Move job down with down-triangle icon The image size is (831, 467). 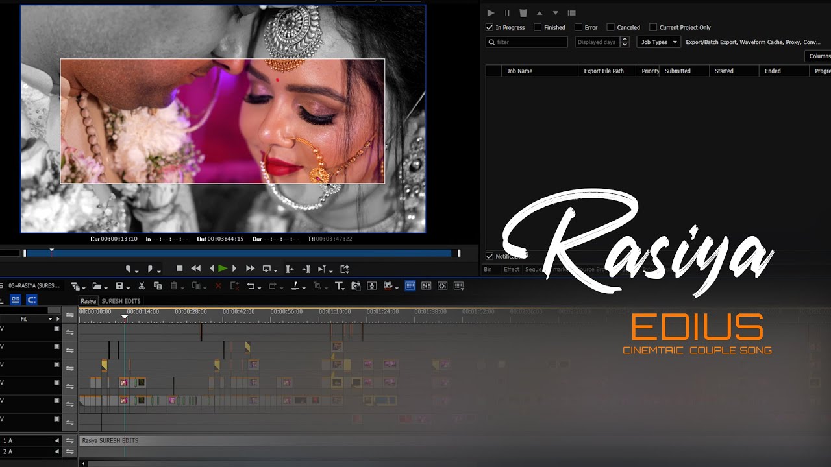click(555, 13)
